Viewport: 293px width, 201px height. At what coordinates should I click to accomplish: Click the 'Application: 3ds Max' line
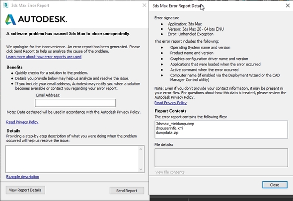coord(185,24)
